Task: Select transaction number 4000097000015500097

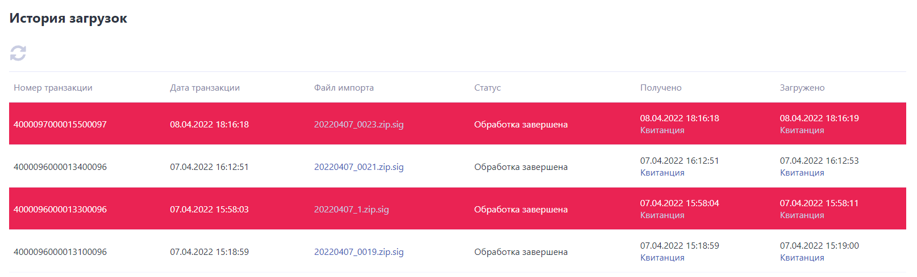Action: tap(60, 125)
